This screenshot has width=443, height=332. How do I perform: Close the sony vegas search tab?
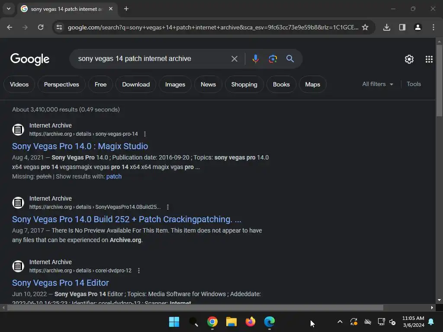[111, 9]
